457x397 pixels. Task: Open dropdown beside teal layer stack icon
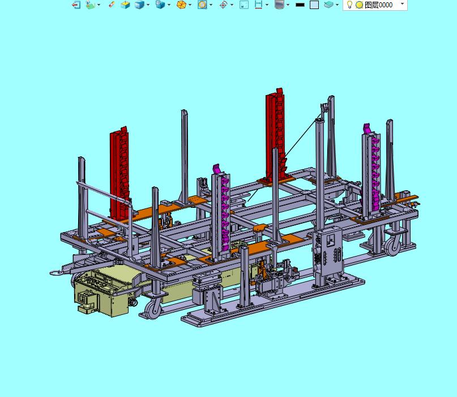coord(337,5)
